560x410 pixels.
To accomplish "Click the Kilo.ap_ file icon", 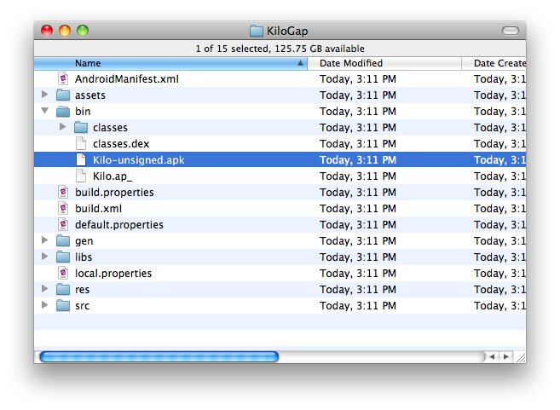I will point(80,176).
